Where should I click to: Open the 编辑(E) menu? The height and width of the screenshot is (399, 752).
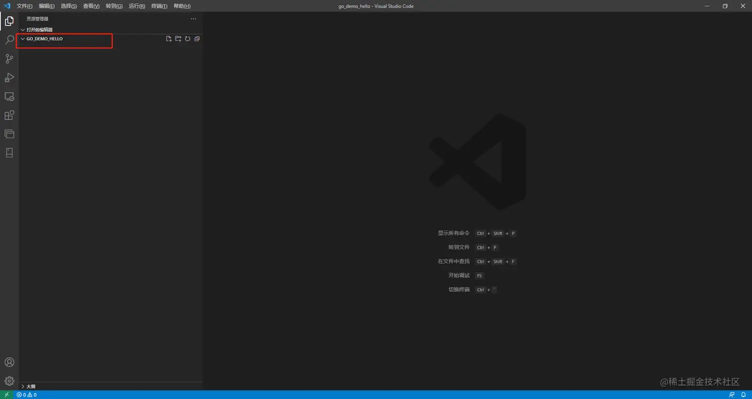pyautogui.click(x=47, y=6)
